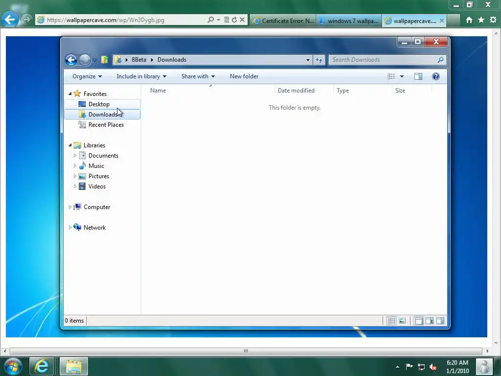501x376 pixels.
Task: Expand the Pictures library
Action: [75, 176]
